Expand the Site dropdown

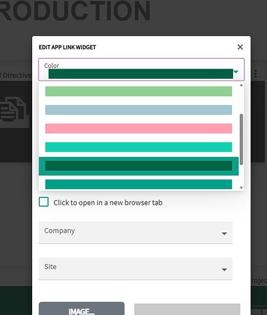(x=135, y=268)
